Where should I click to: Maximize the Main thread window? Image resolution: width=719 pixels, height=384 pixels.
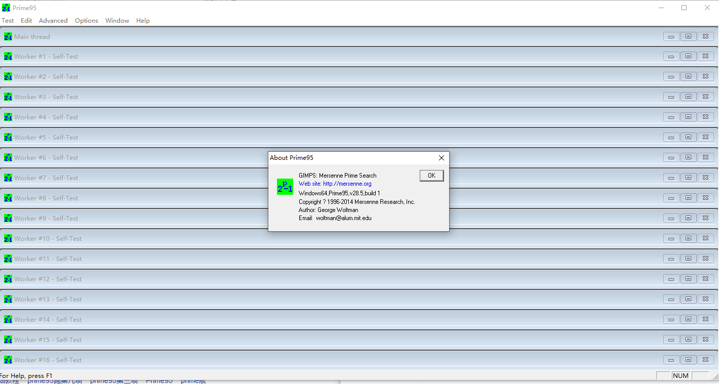[688, 36]
